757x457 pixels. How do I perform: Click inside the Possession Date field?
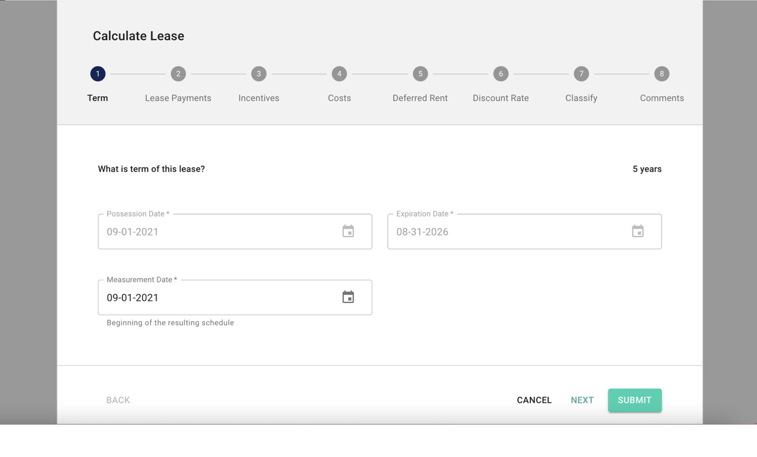pos(220,232)
